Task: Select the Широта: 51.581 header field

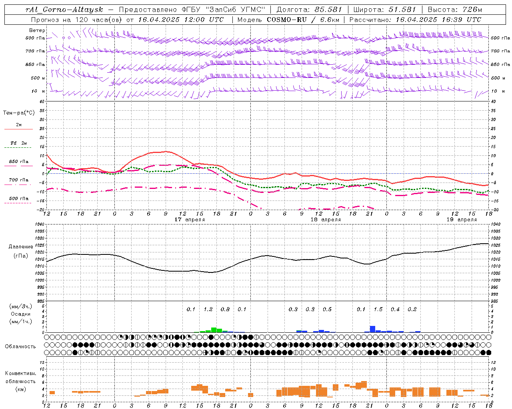Action: click(x=385, y=10)
